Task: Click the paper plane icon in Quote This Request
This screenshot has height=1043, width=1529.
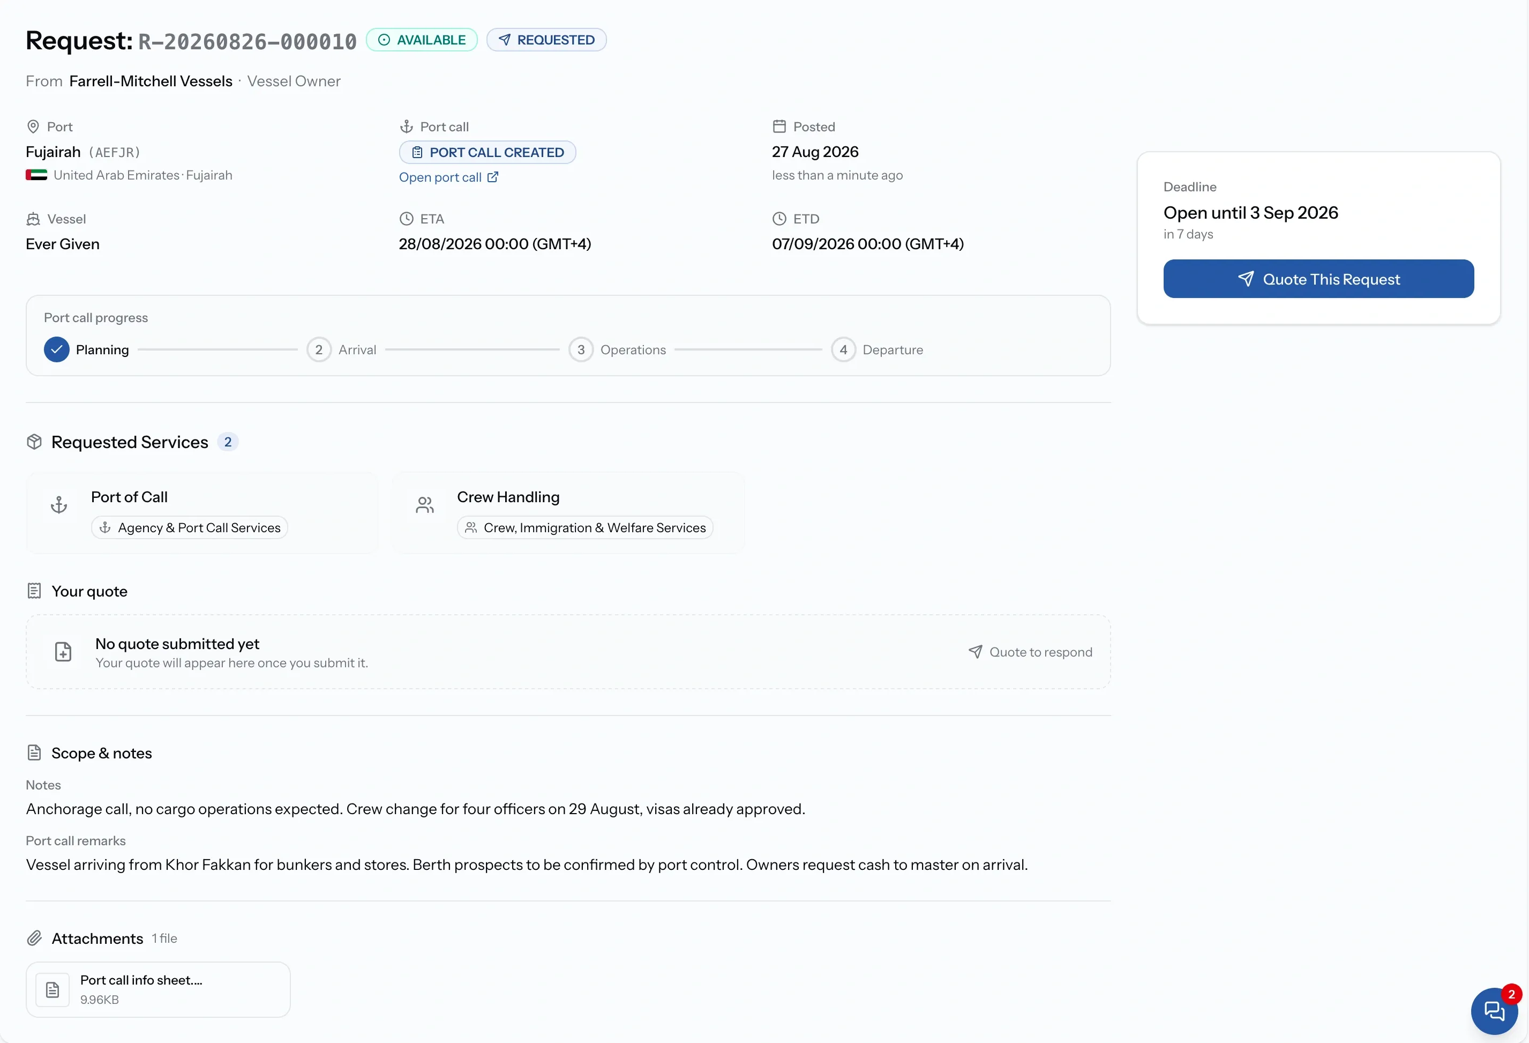Action: coord(1246,279)
